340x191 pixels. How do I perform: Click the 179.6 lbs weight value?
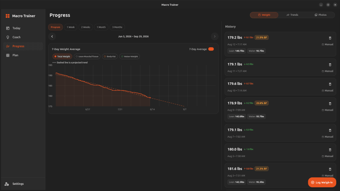(x=235, y=84)
